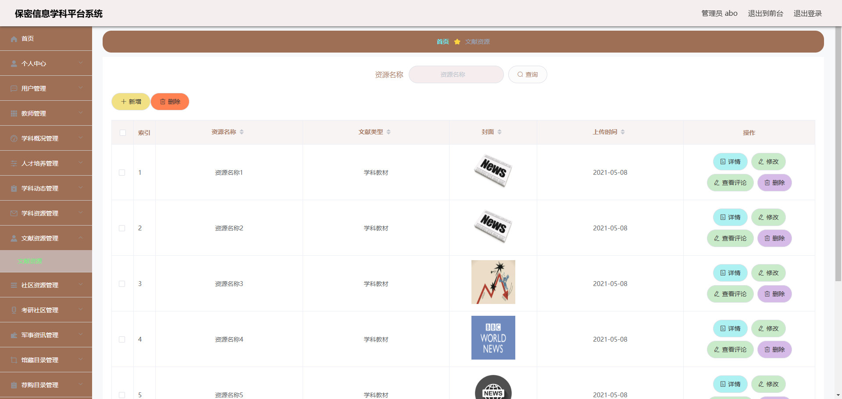This screenshot has width=842, height=399.
Task: Click the envelope icon beside 学科资源管理
Action: (x=14, y=214)
